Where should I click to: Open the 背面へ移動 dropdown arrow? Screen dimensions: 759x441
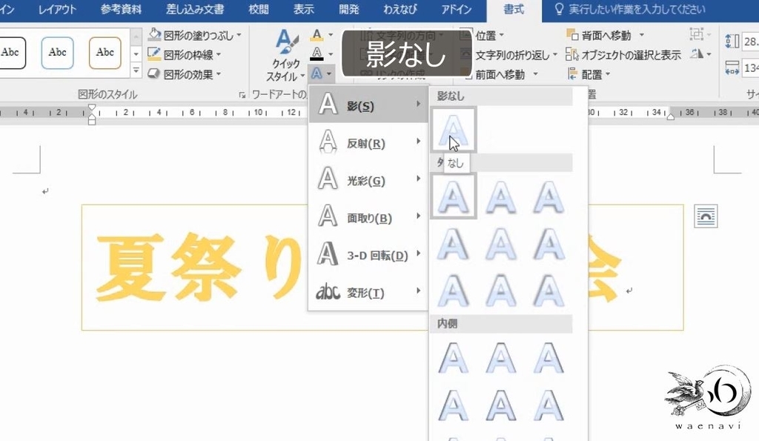click(x=642, y=36)
